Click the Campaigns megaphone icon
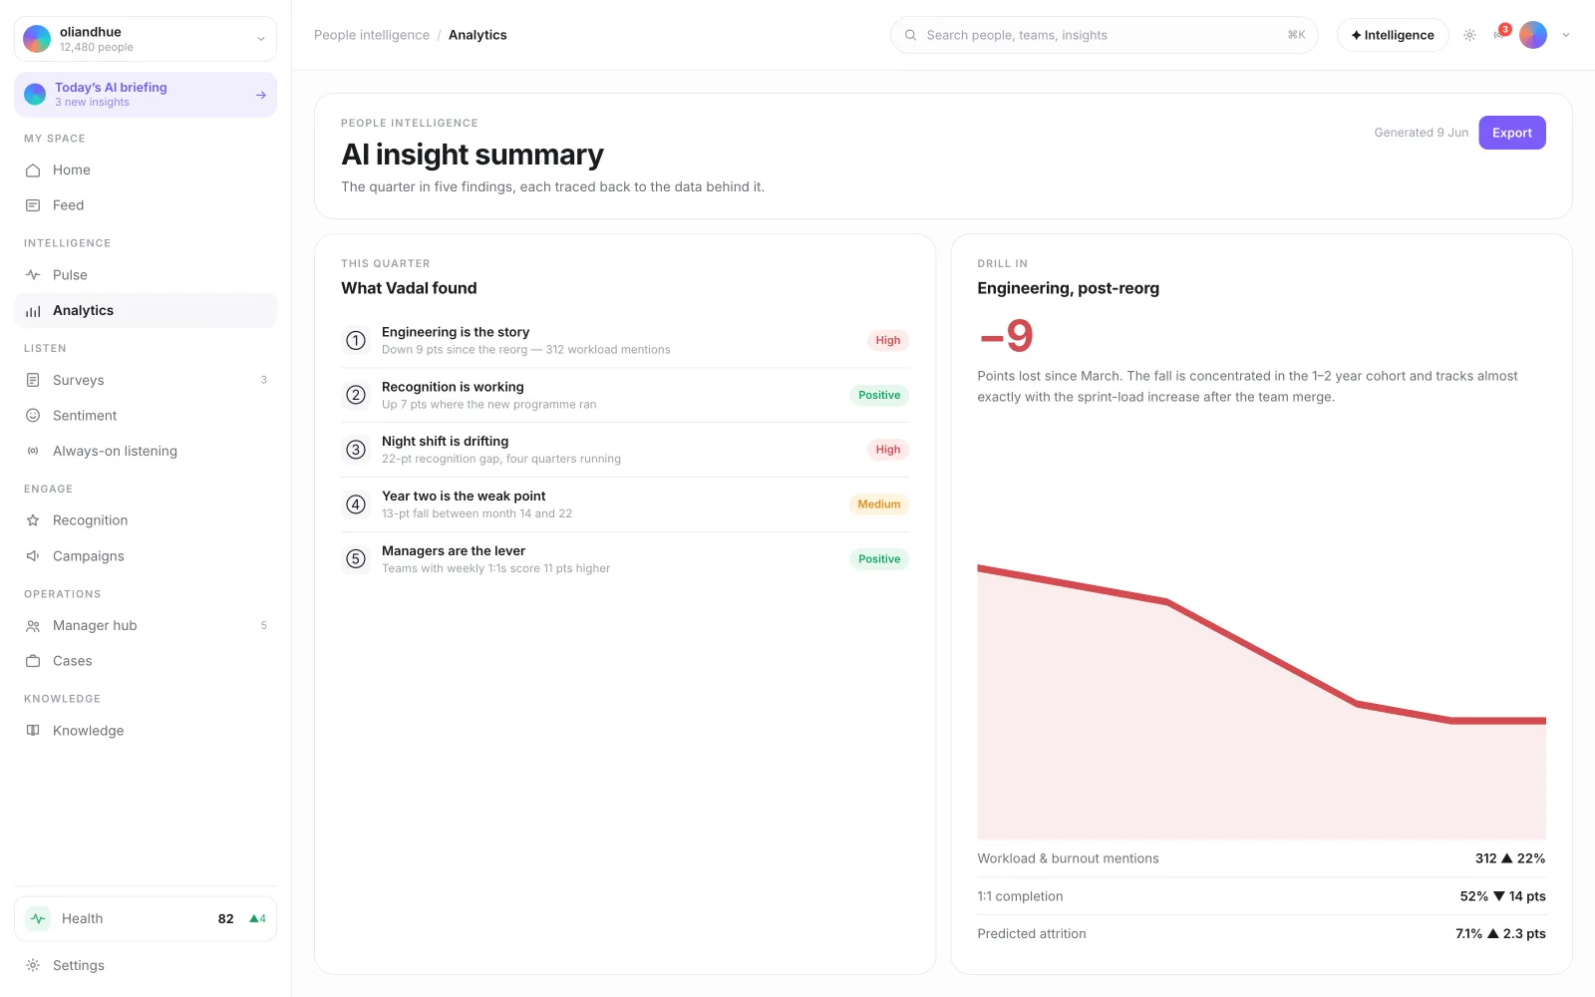The width and height of the screenshot is (1595, 997). (33, 556)
